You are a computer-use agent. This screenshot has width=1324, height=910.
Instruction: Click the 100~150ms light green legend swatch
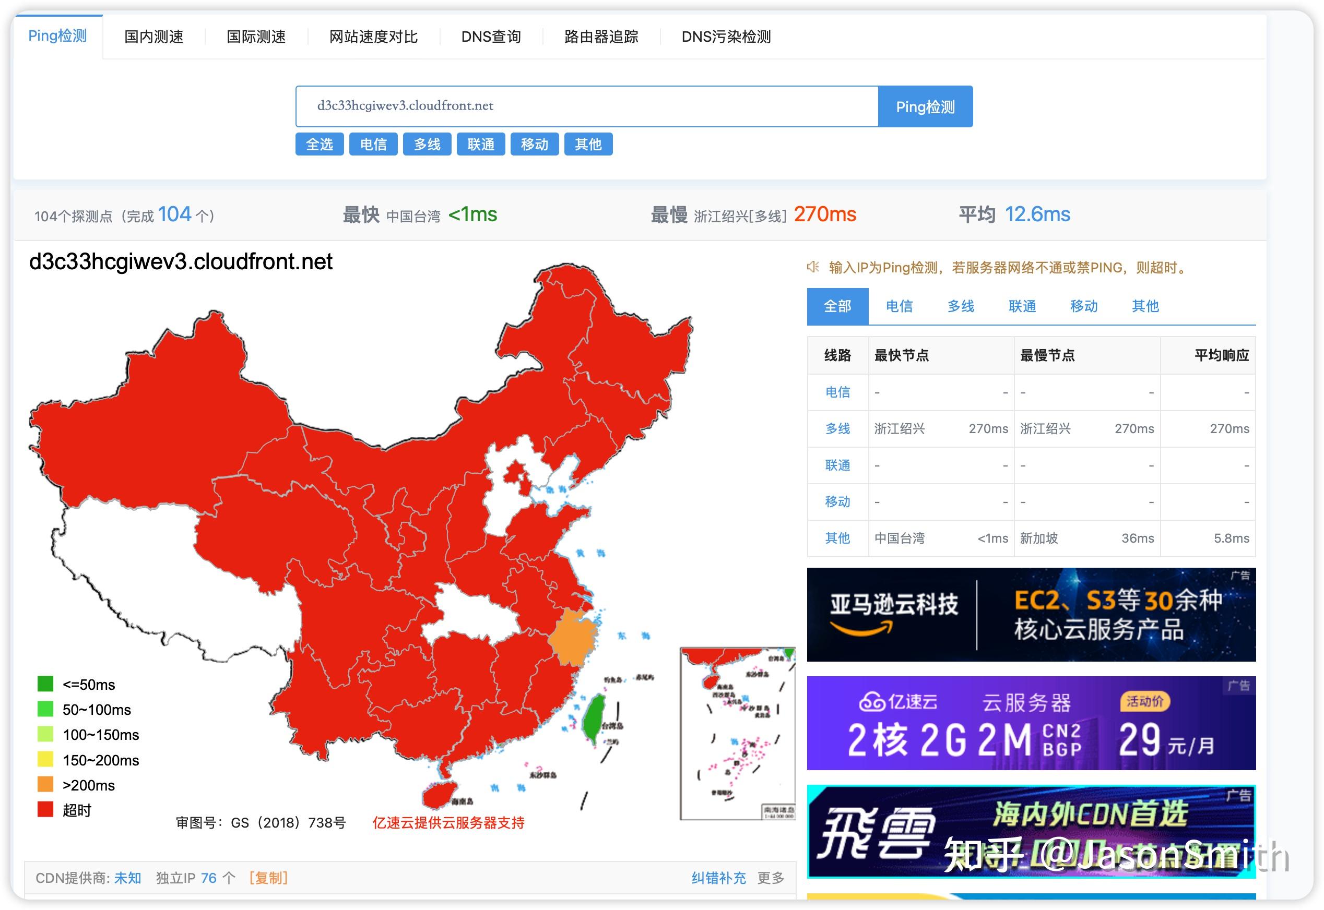click(45, 734)
